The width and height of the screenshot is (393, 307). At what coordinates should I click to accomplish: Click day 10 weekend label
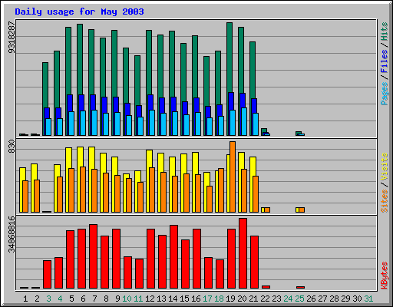127,299
